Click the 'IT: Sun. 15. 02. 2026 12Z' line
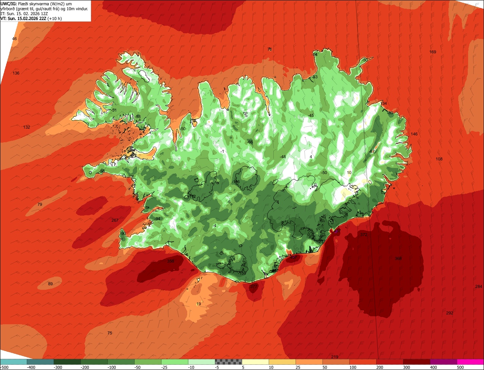Screen dimensions: 484x370 (x=24, y=13)
